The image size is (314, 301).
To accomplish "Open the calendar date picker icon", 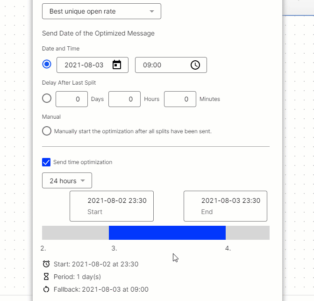I will pyautogui.click(x=117, y=65).
